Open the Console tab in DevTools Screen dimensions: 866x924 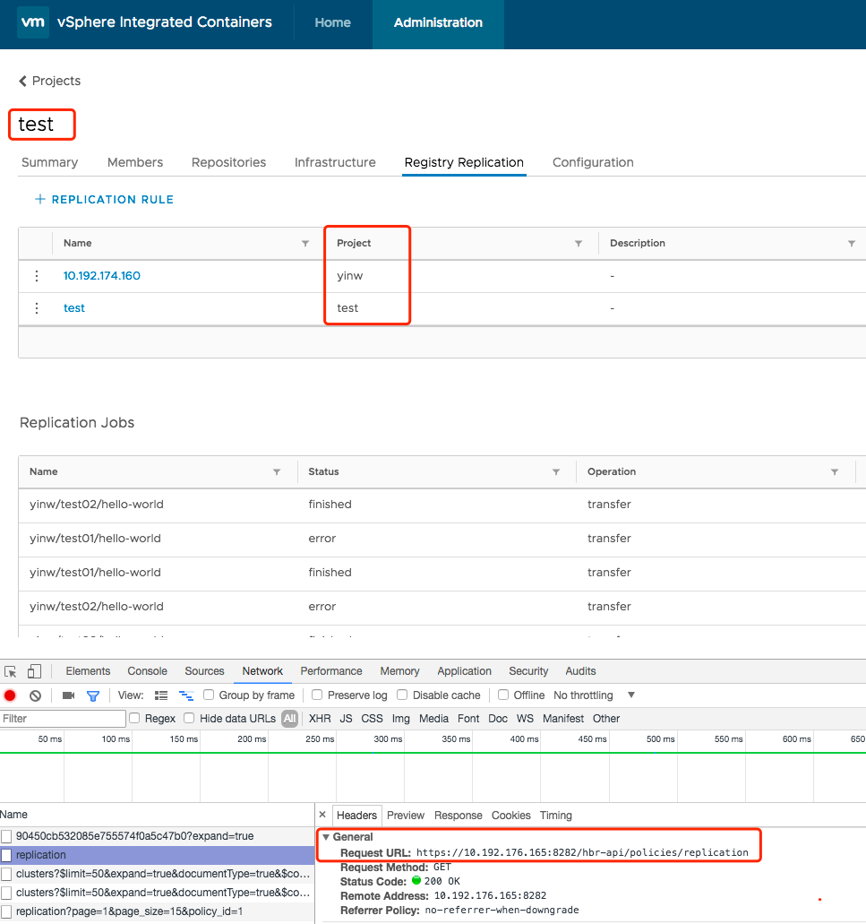tap(146, 670)
